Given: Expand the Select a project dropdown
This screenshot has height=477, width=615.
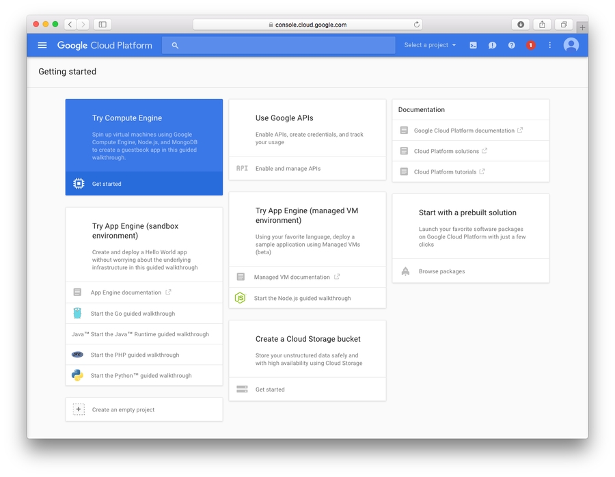Looking at the screenshot, I should [430, 45].
